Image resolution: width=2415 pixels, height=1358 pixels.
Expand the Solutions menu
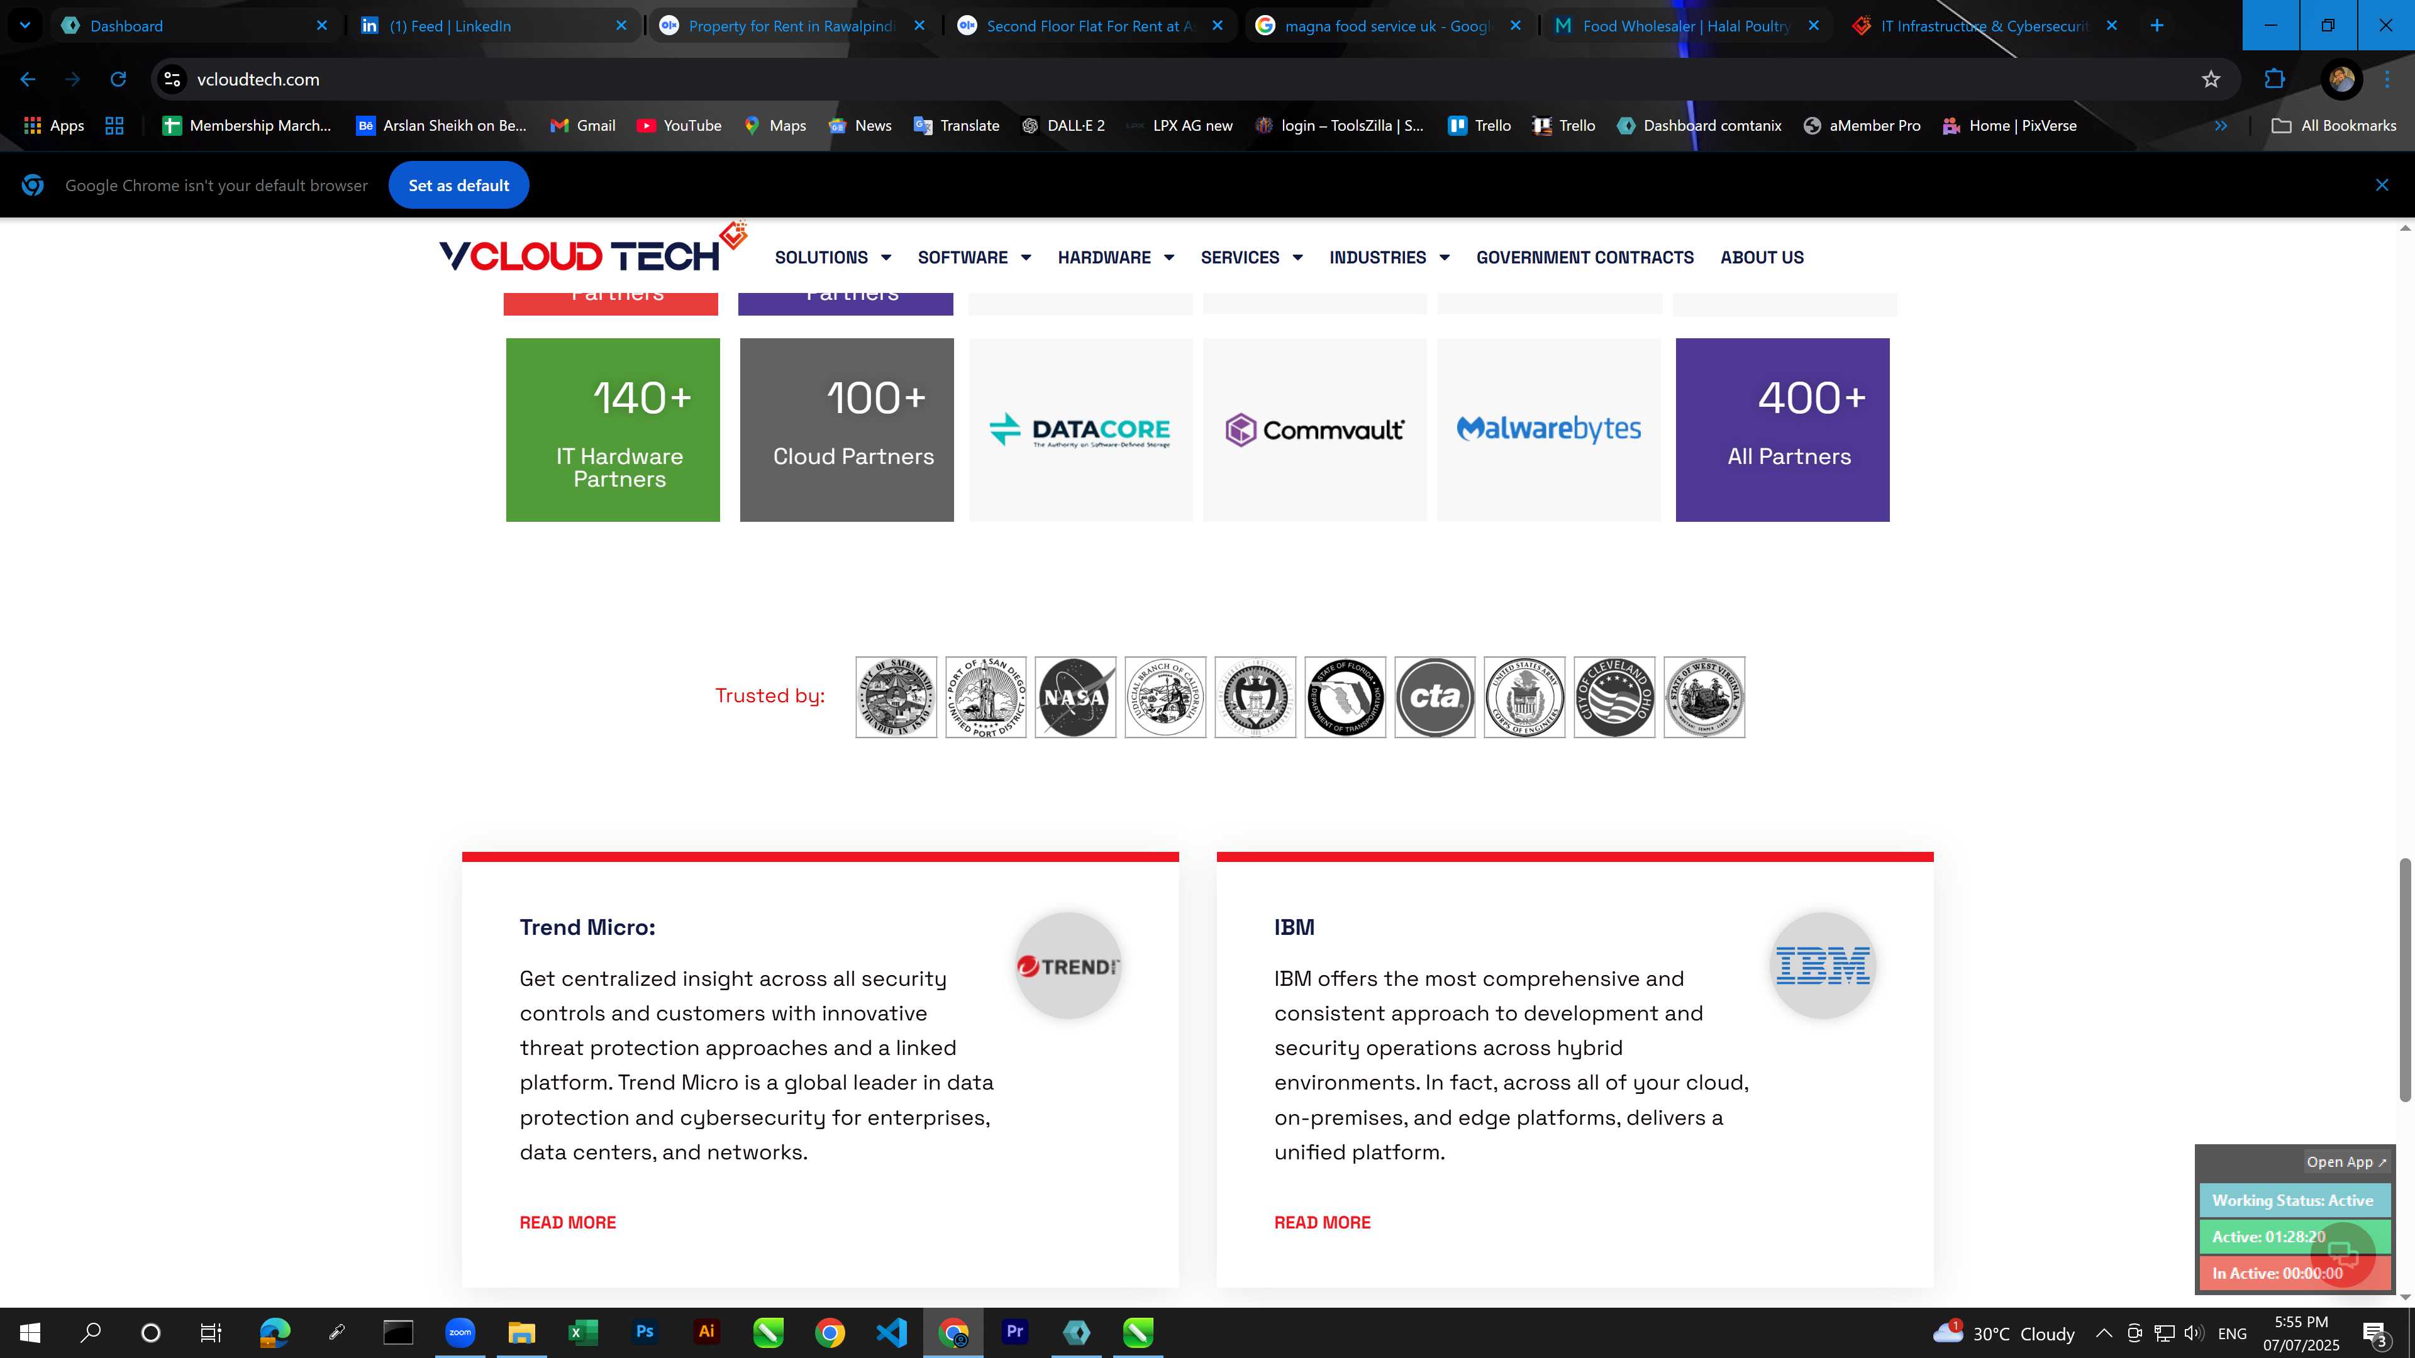(x=833, y=258)
